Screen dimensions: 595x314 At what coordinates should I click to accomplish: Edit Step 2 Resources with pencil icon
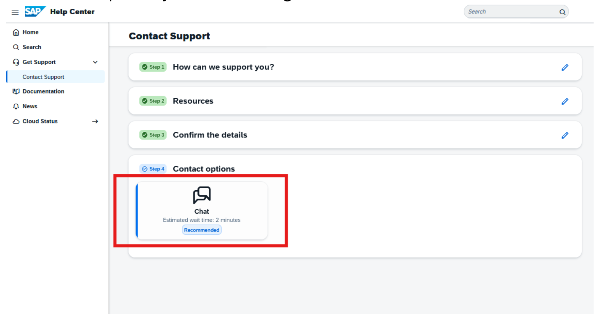point(565,101)
